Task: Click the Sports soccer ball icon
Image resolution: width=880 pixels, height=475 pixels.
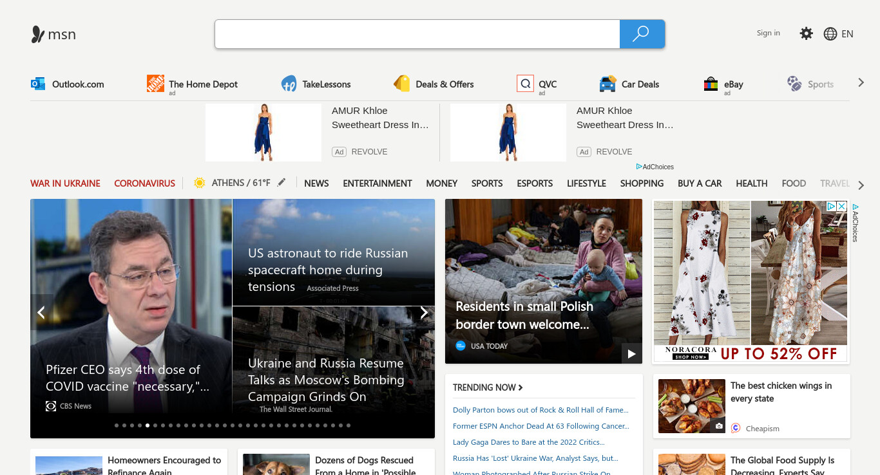Action: coord(794,84)
